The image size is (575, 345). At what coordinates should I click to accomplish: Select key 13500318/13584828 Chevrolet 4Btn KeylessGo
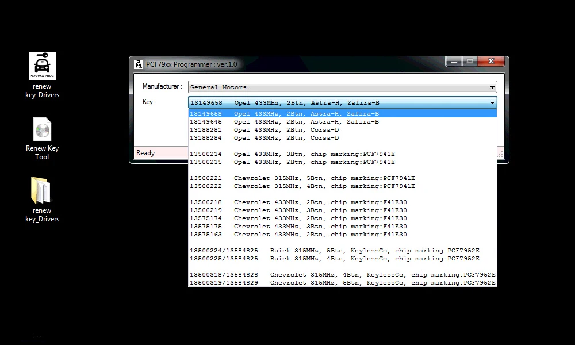coord(343,275)
